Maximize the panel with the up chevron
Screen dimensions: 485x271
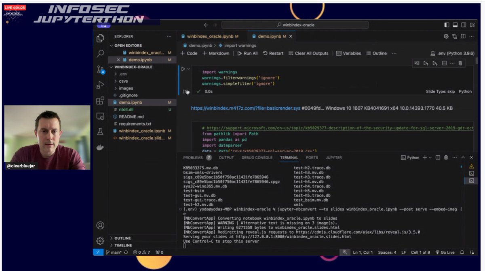click(463, 158)
